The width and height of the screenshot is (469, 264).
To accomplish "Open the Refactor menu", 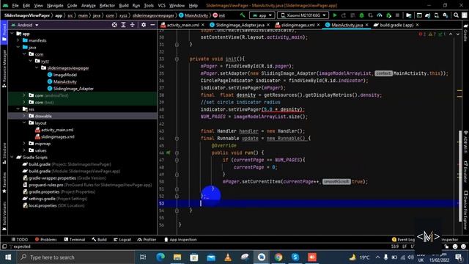I will pyautogui.click(x=107, y=5).
